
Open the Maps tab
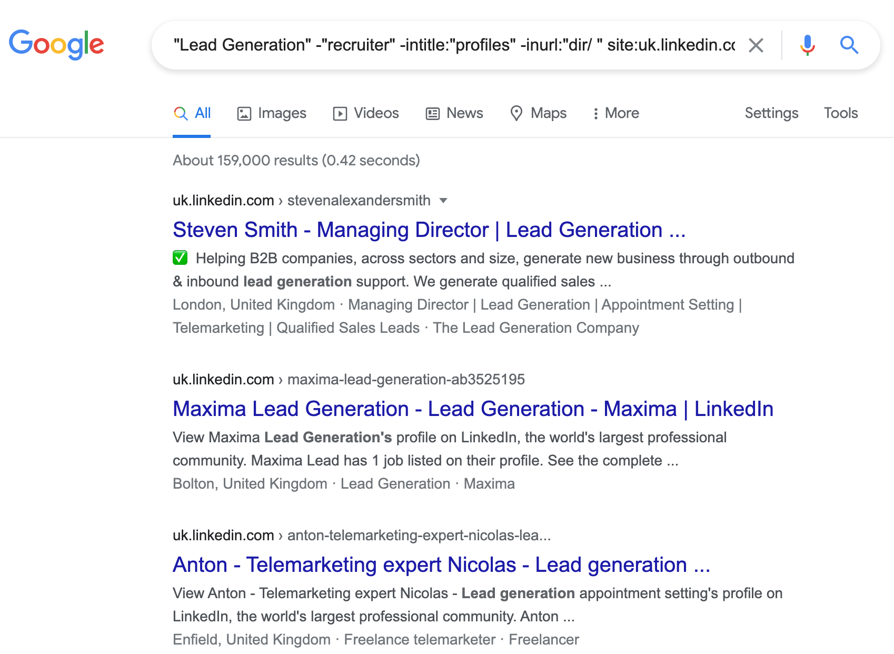pyautogui.click(x=538, y=113)
